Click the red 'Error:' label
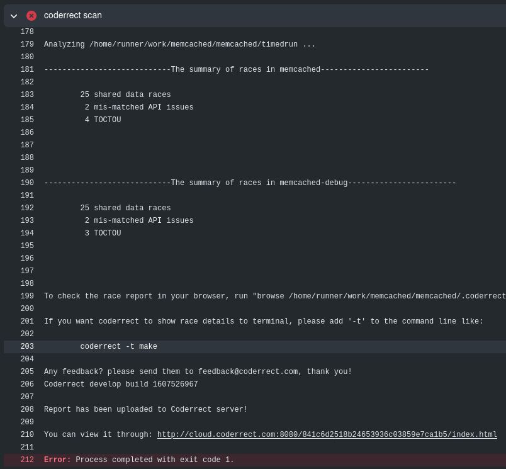 (57, 460)
